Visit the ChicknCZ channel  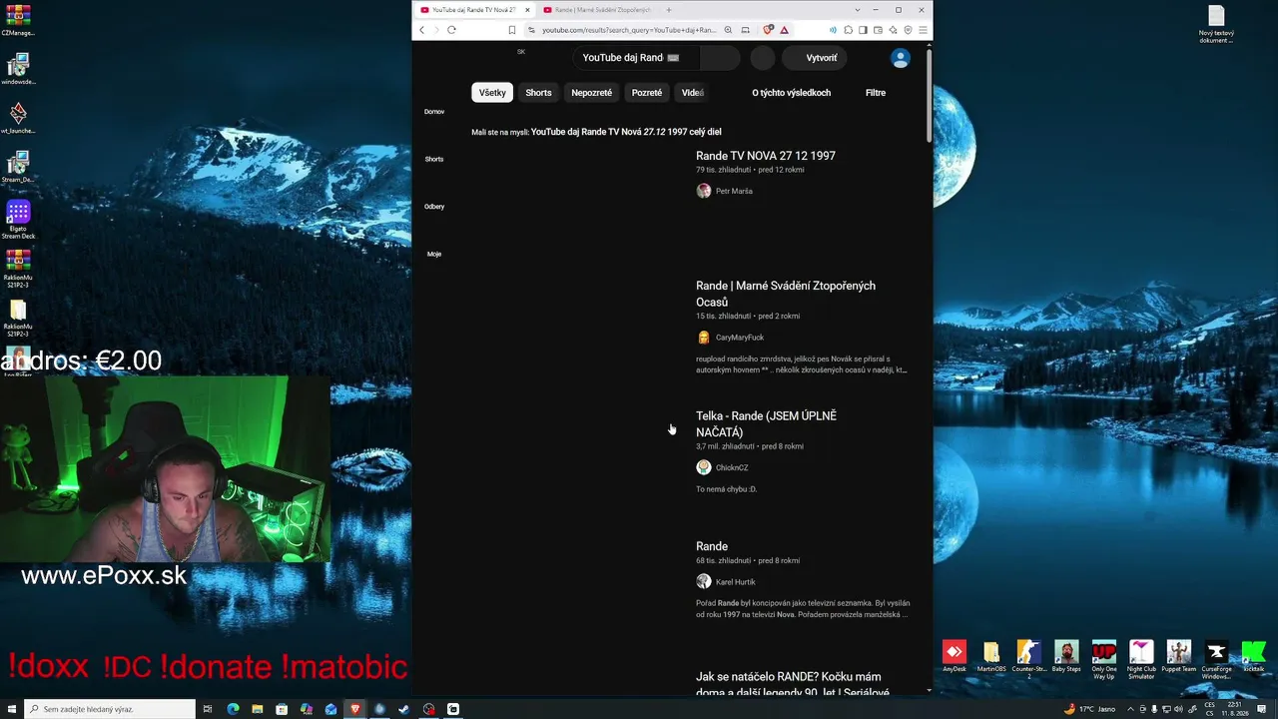pos(732,467)
